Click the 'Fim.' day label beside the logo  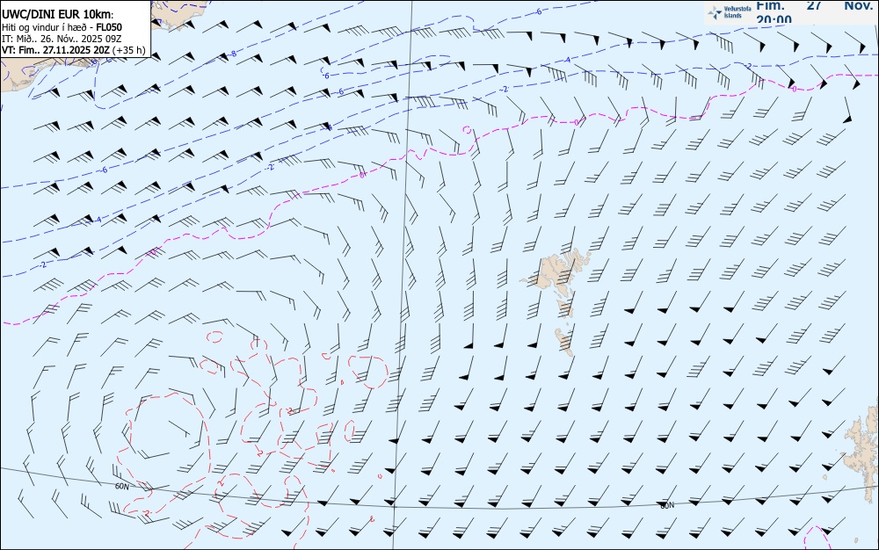770,5
